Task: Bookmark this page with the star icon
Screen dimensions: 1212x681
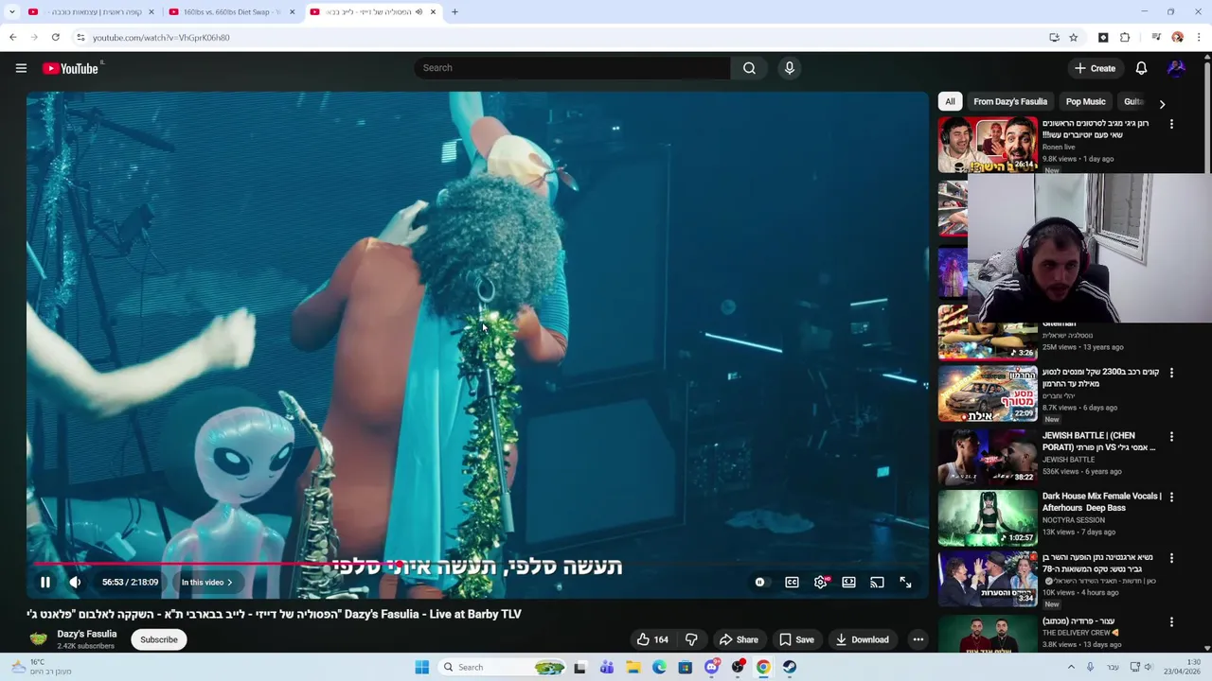Action: click(x=1073, y=38)
